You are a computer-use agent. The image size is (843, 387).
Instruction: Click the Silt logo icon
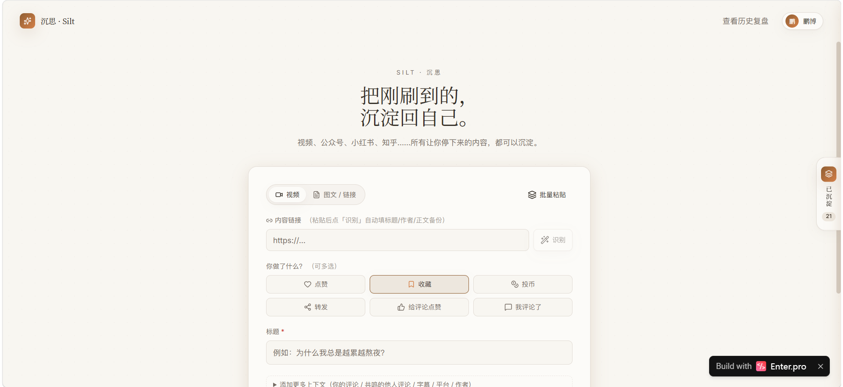click(x=27, y=21)
